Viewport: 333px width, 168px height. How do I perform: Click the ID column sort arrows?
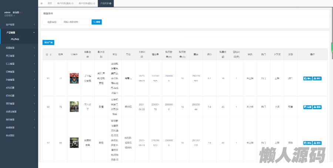click(50, 54)
